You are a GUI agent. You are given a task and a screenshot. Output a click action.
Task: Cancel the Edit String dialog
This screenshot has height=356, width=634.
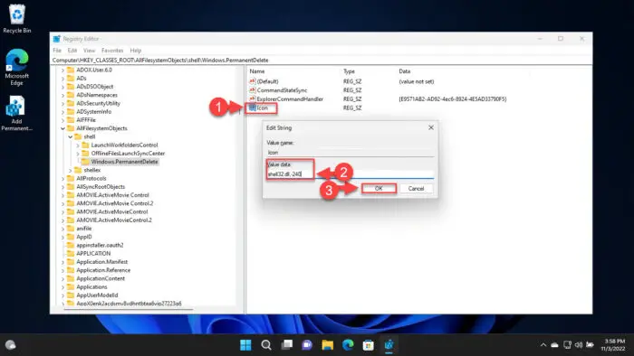click(416, 189)
